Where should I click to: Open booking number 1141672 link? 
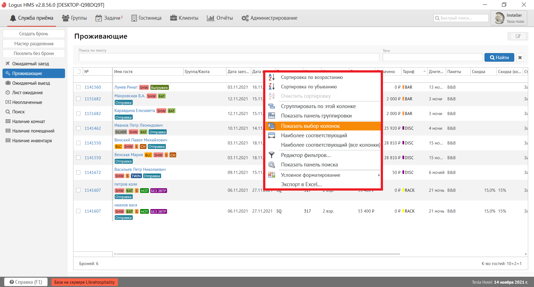tap(93, 173)
